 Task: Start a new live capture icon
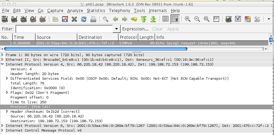coord(24,19)
